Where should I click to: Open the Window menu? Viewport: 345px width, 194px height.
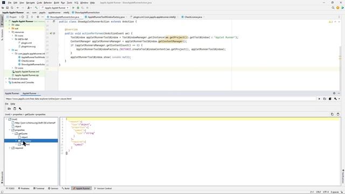84,3
